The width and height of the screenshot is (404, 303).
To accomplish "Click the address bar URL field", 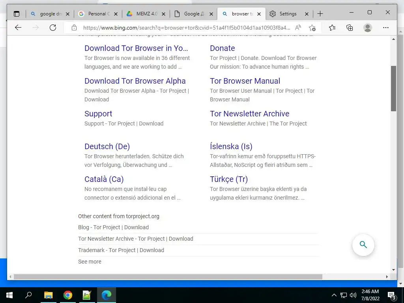I will click(x=187, y=28).
